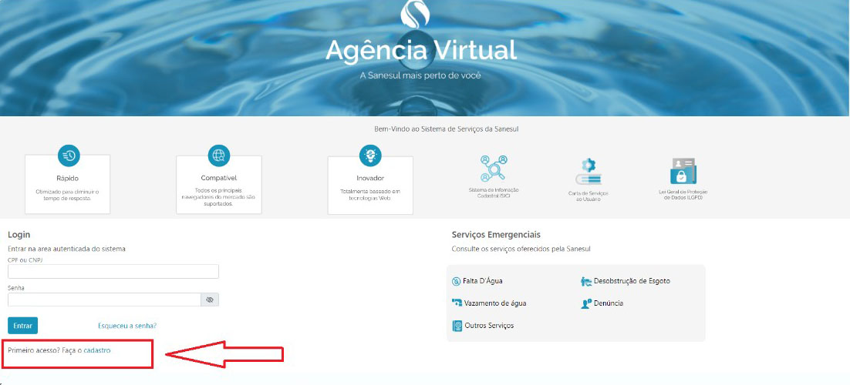Click 'A Sanesul mais perto de você' tagline
The image size is (850, 385).
420,75
